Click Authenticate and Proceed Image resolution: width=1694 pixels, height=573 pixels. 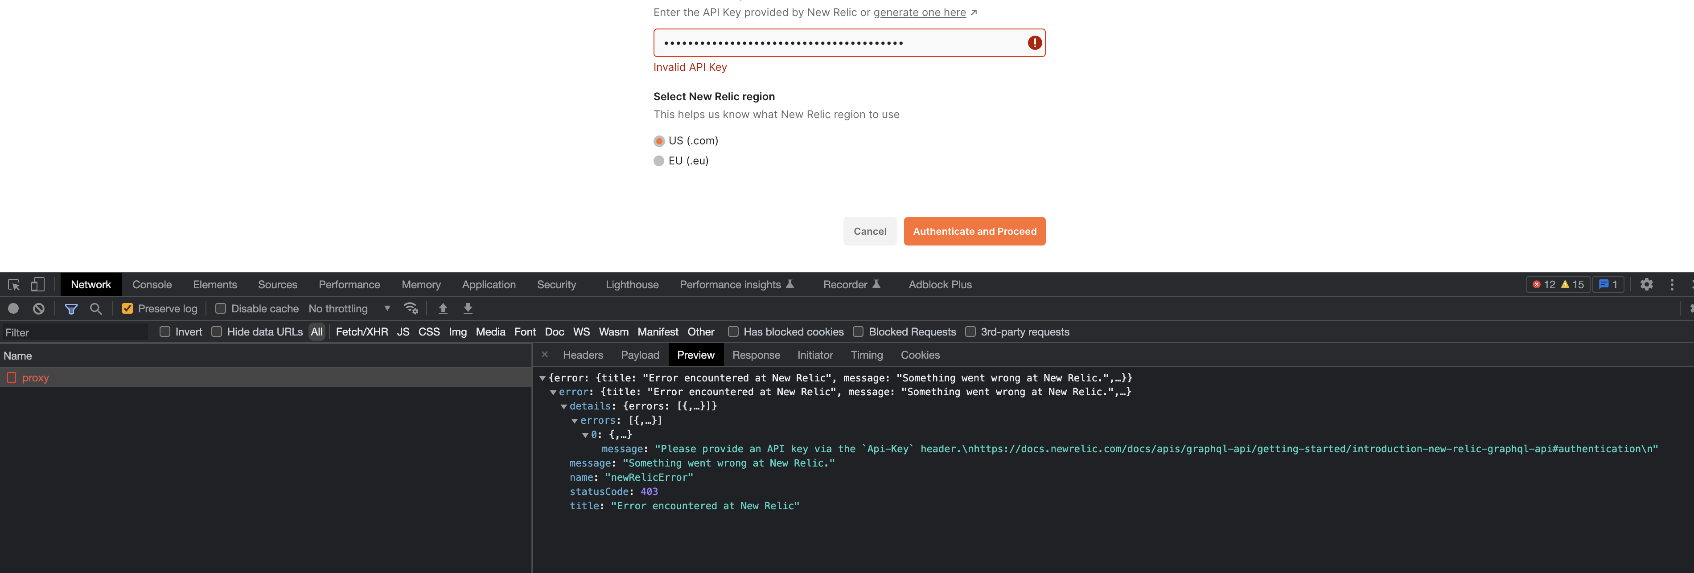(x=974, y=231)
